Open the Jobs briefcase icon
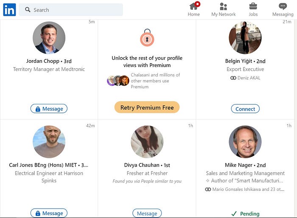The width and height of the screenshot is (297, 218). (253, 6)
